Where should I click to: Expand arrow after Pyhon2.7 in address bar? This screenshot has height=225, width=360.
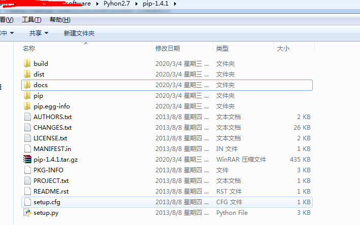click(137, 4)
